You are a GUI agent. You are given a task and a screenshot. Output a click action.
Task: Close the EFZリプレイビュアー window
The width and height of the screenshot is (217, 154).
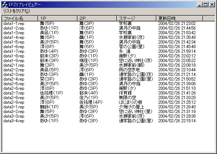click(x=212, y=5)
